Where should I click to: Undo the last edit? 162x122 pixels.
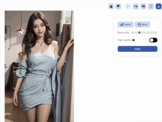(128, 6)
